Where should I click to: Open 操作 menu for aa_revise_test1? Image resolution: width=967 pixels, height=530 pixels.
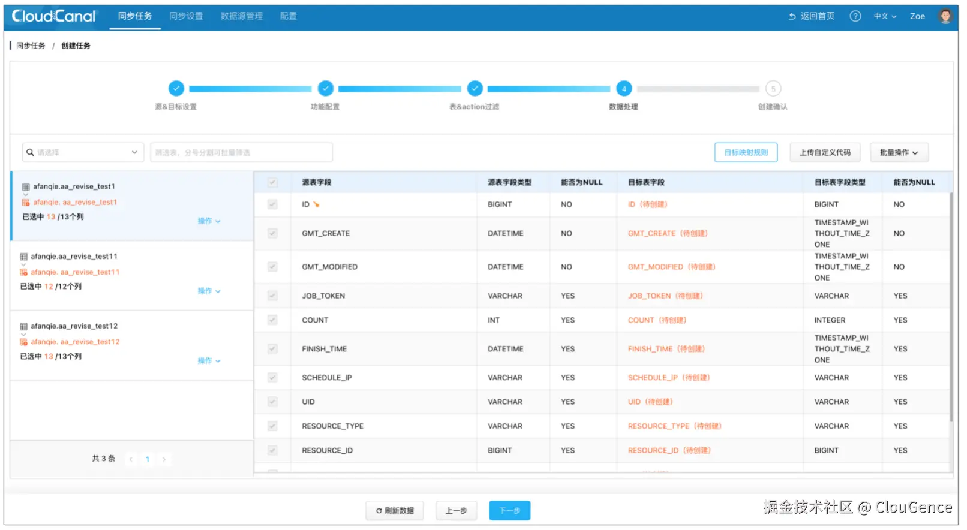209,221
